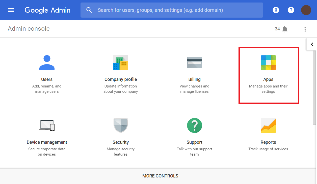The width and height of the screenshot is (317, 184).
Task: Open the Apps colorful grid icon
Action: click(x=268, y=63)
